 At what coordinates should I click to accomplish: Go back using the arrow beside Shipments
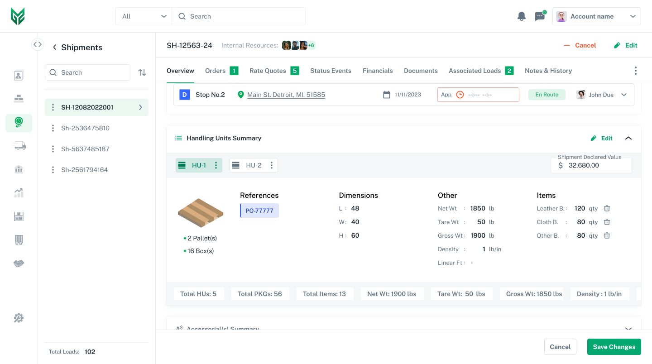54,47
